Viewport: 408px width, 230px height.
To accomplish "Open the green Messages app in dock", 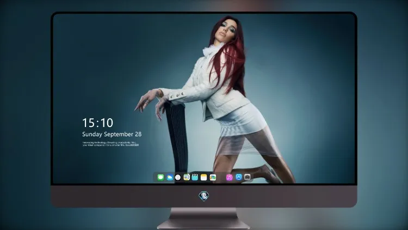I will coord(160,177).
